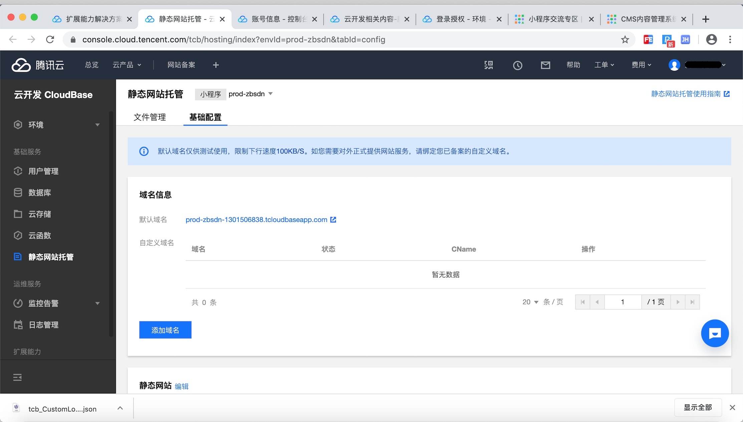Image resolution: width=743 pixels, height=422 pixels.
Task: Switch to the 文件管理 tab
Action: [150, 117]
